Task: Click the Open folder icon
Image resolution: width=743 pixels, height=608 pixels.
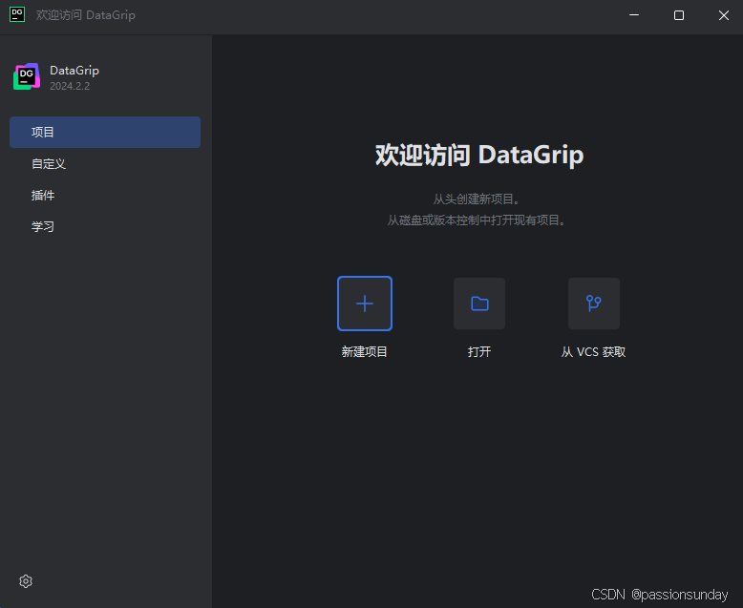Action: point(479,304)
